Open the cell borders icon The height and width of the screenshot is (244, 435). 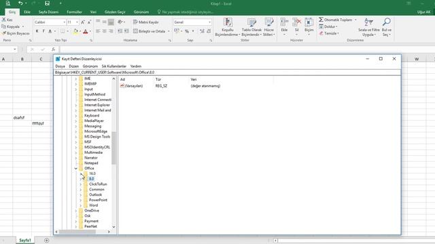click(x=63, y=31)
